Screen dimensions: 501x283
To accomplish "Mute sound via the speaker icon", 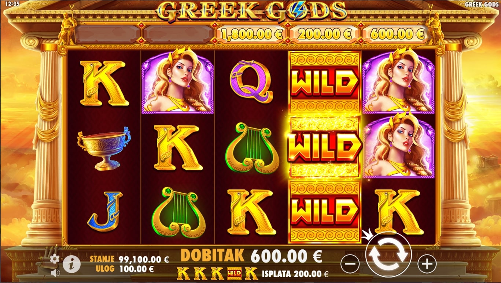I will 55,273.
